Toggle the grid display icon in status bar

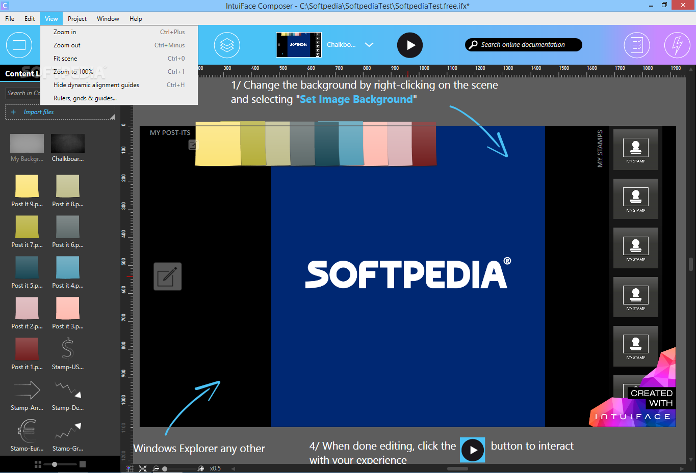[130, 468]
